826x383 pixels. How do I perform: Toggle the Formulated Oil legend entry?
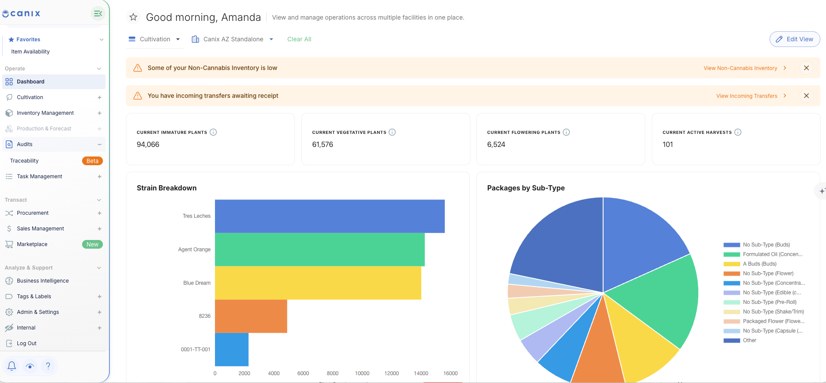pos(763,254)
